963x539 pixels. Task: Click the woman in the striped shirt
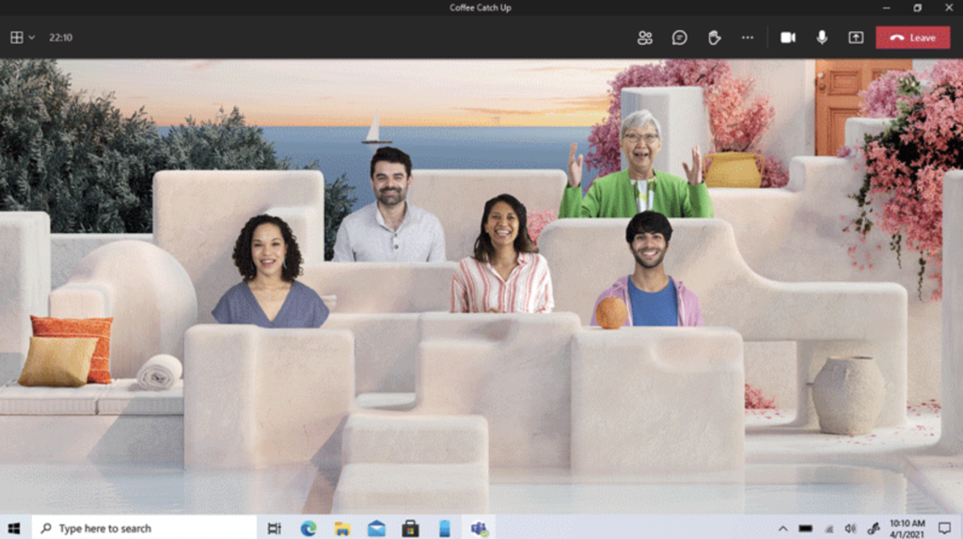[502, 255]
